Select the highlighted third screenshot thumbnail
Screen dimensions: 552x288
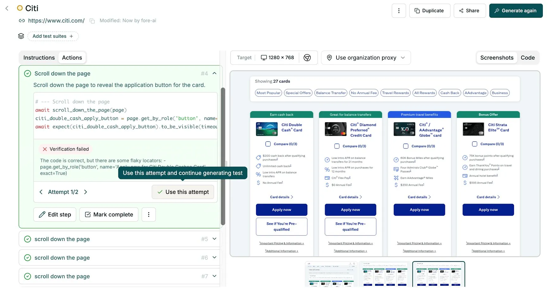pyautogui.click(x=439, y=274)
